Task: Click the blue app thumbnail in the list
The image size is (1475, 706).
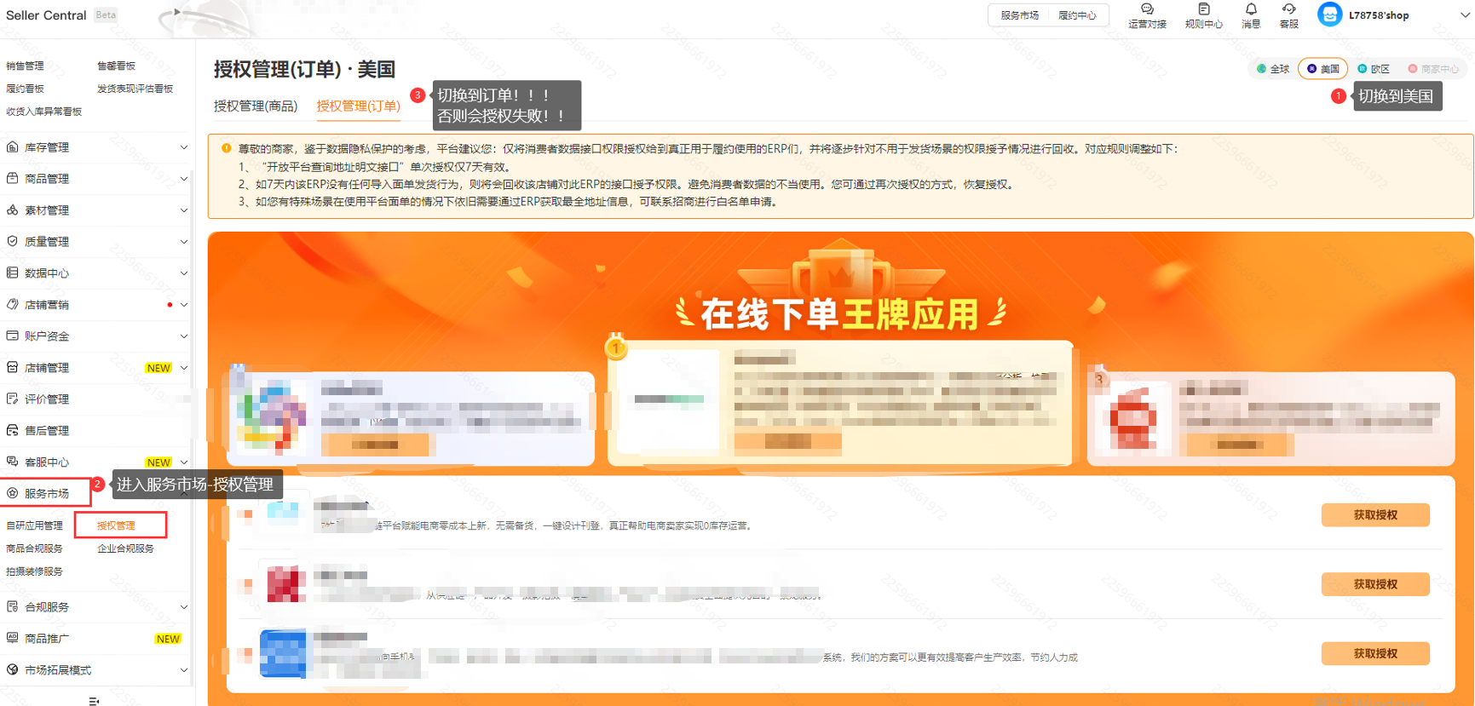Action: [283, 653]
